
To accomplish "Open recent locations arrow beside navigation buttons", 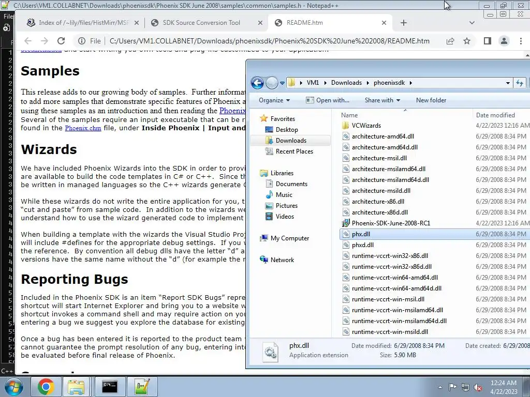I will 282,83.
